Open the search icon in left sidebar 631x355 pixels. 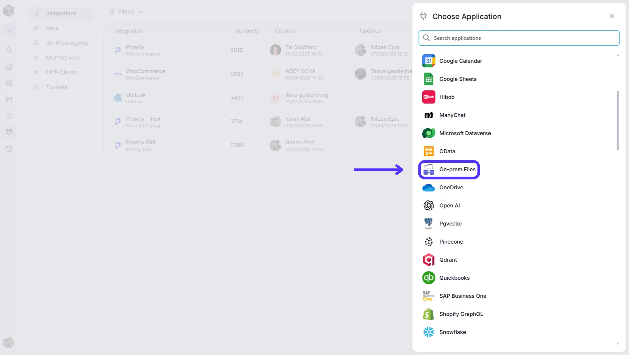(x=9, y=50)
